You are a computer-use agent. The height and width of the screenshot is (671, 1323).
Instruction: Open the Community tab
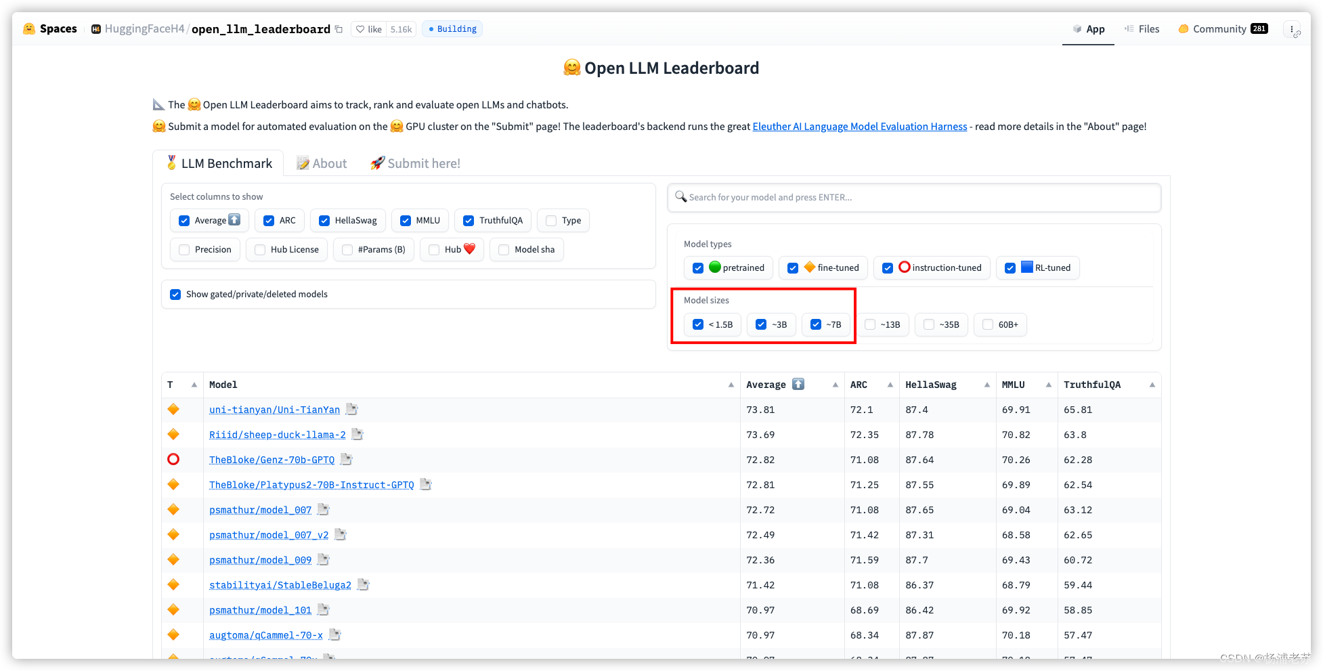click(1223, 29)
